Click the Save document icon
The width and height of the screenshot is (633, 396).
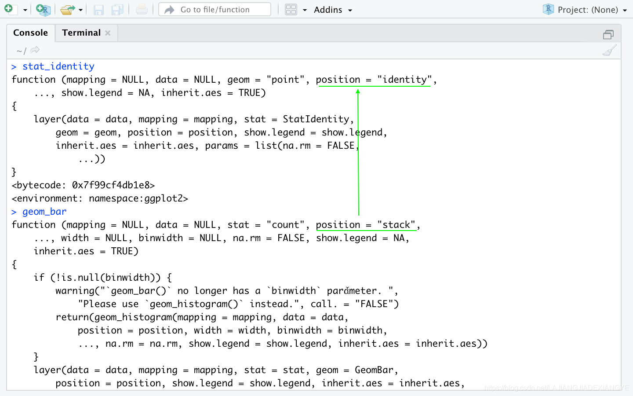[98, 10]
